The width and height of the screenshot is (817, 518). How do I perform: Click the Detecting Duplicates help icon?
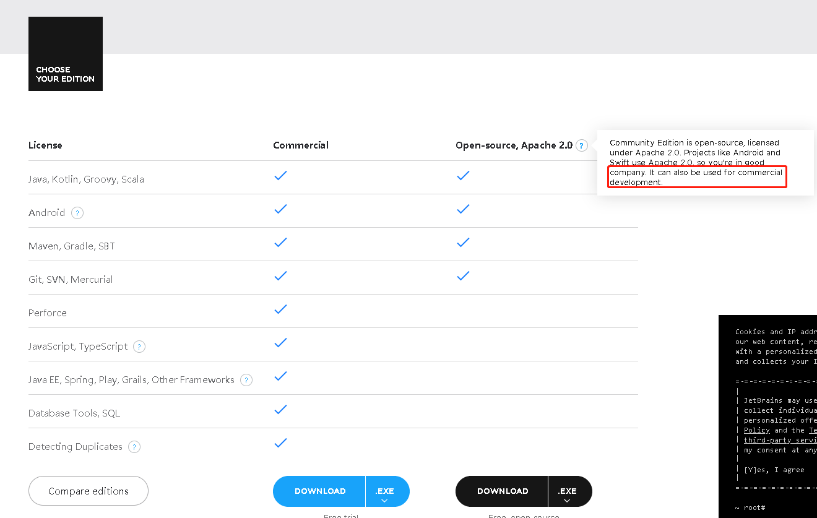click(x=134, y=447)
